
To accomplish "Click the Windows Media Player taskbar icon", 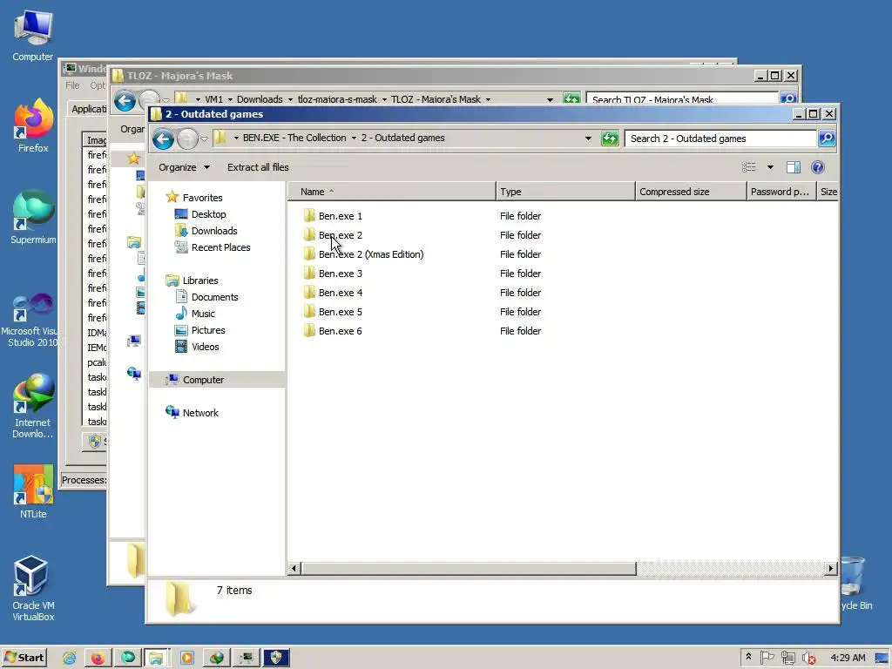I will (186, 658).
